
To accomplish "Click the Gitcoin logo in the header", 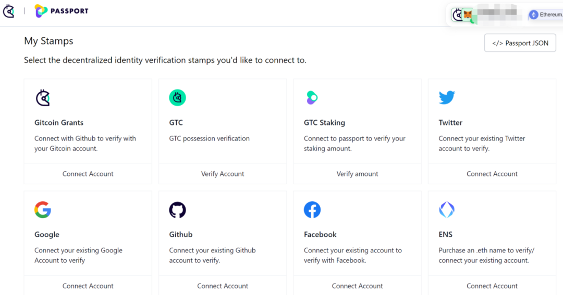I will click(9, 11).
